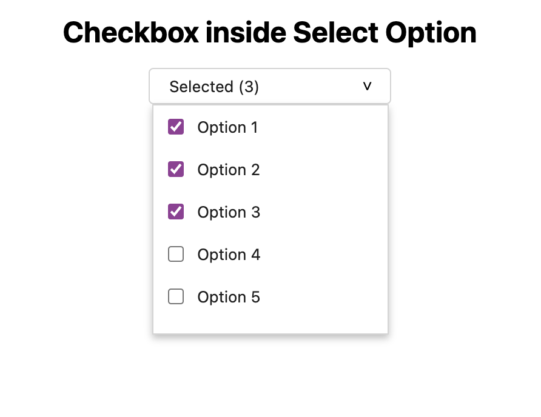Click the blank area below Option 5

tap(270, 320)
